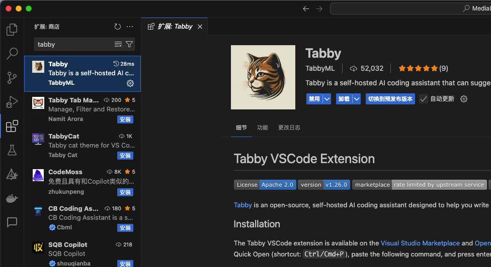Select the 扩展: Tabby editor tab

(175, 27)
